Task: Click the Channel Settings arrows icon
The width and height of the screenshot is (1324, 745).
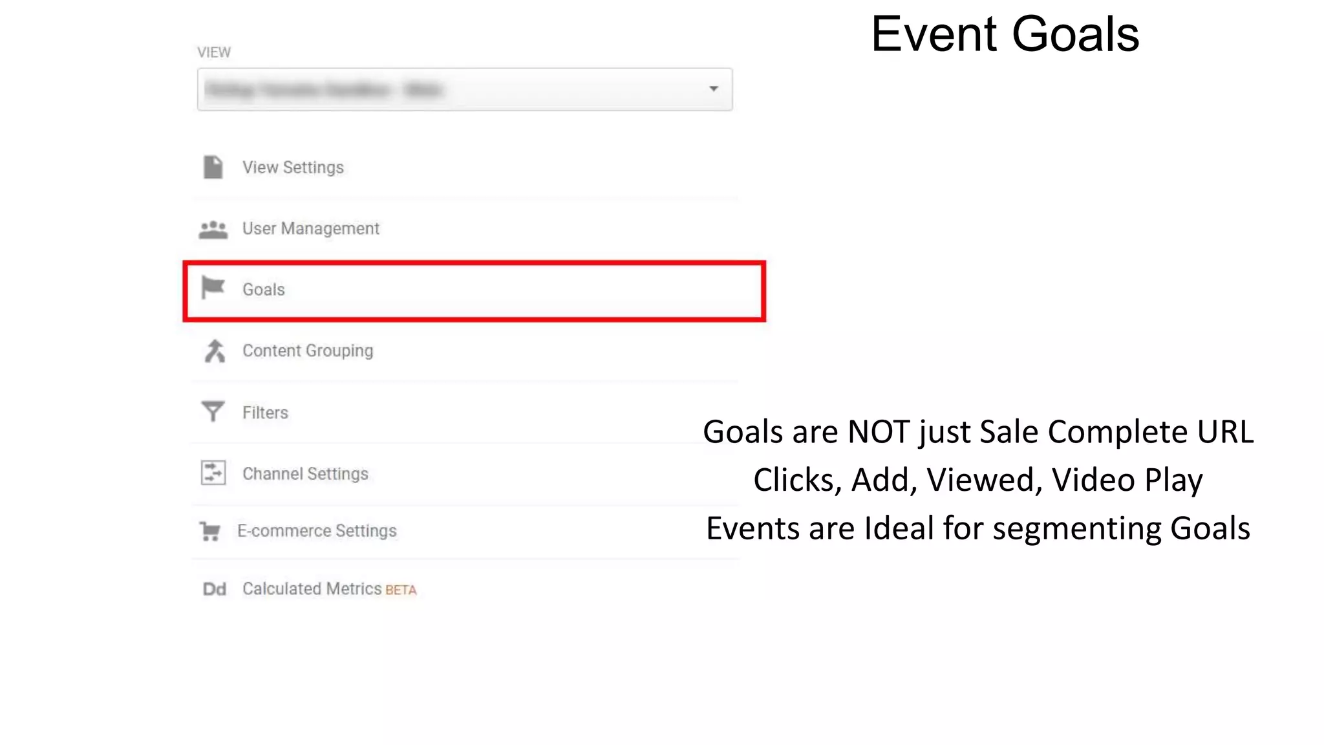Action: point(213,473)
